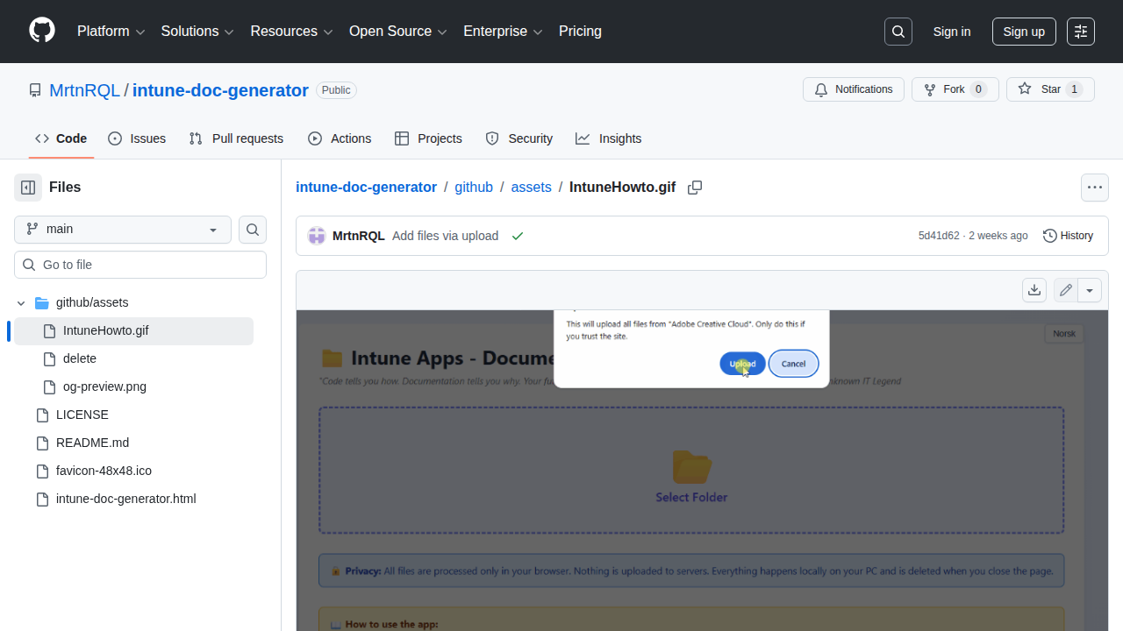1123x631 pixels.
Task: Click Sign in link
Action: coord(952,32)
